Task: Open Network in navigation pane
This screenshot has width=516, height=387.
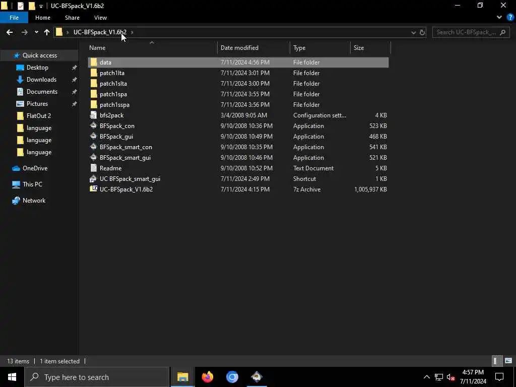Action: point(34,201)
